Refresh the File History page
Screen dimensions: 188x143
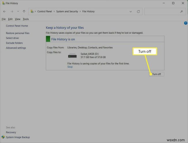pos(138,12)
